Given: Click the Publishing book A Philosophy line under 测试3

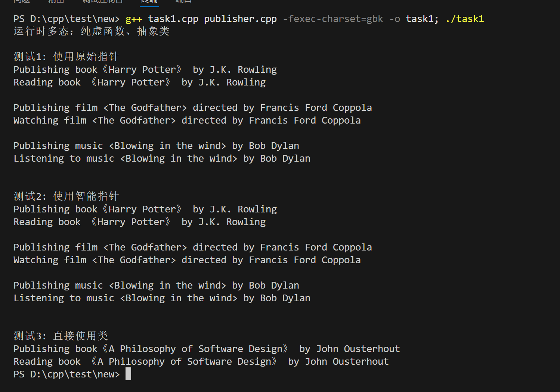Looking at the screenshot, I should [x=207, y=349].
